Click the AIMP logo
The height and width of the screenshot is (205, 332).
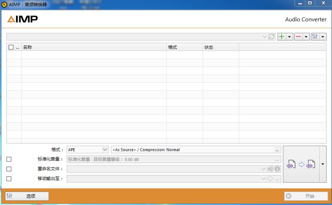[x=22, y=19]
